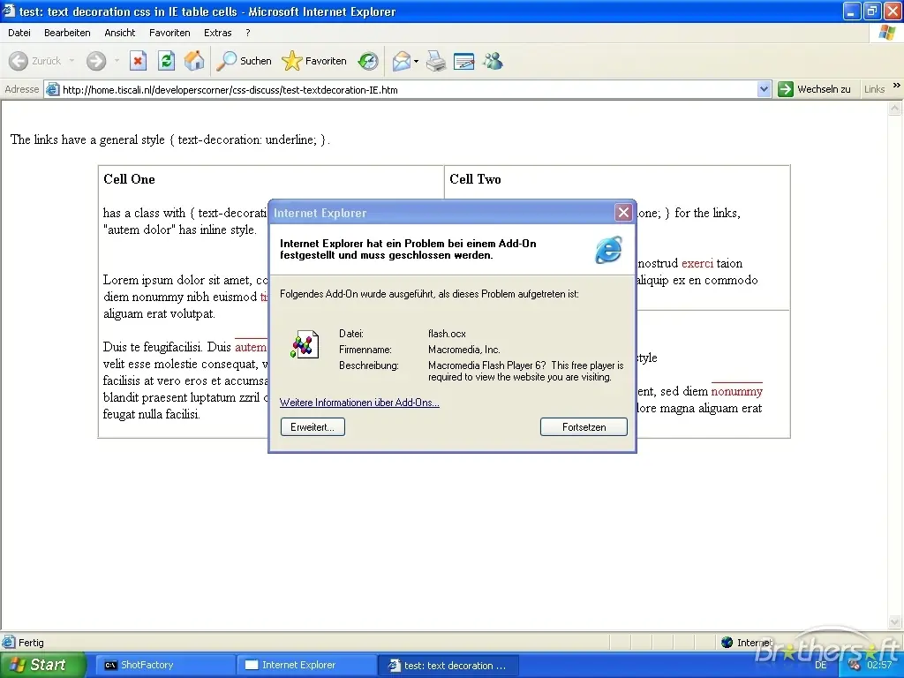Click the 'nonummy' link in right cell
This screenshot has width=904, height=678.
[x=737, y=391]
